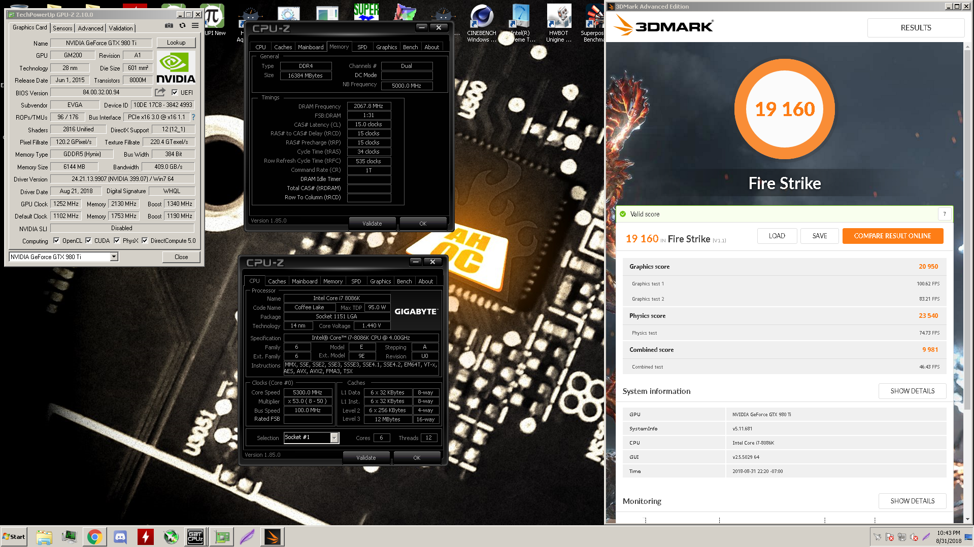
Task: Click the BIOS export share icon in GPU-Z
Action: [x=160, y=92]
